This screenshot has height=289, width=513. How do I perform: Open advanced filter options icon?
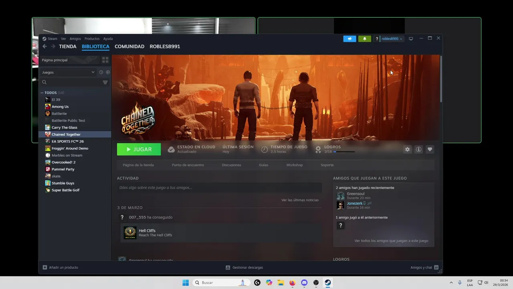[x=105, y=82]
